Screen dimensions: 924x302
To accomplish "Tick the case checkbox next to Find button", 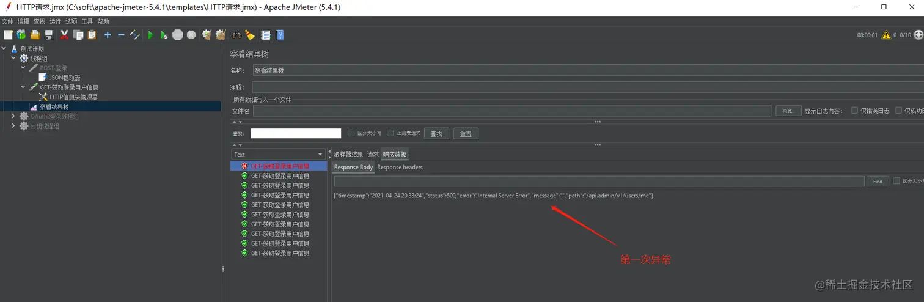I will [x=897, y=181].
